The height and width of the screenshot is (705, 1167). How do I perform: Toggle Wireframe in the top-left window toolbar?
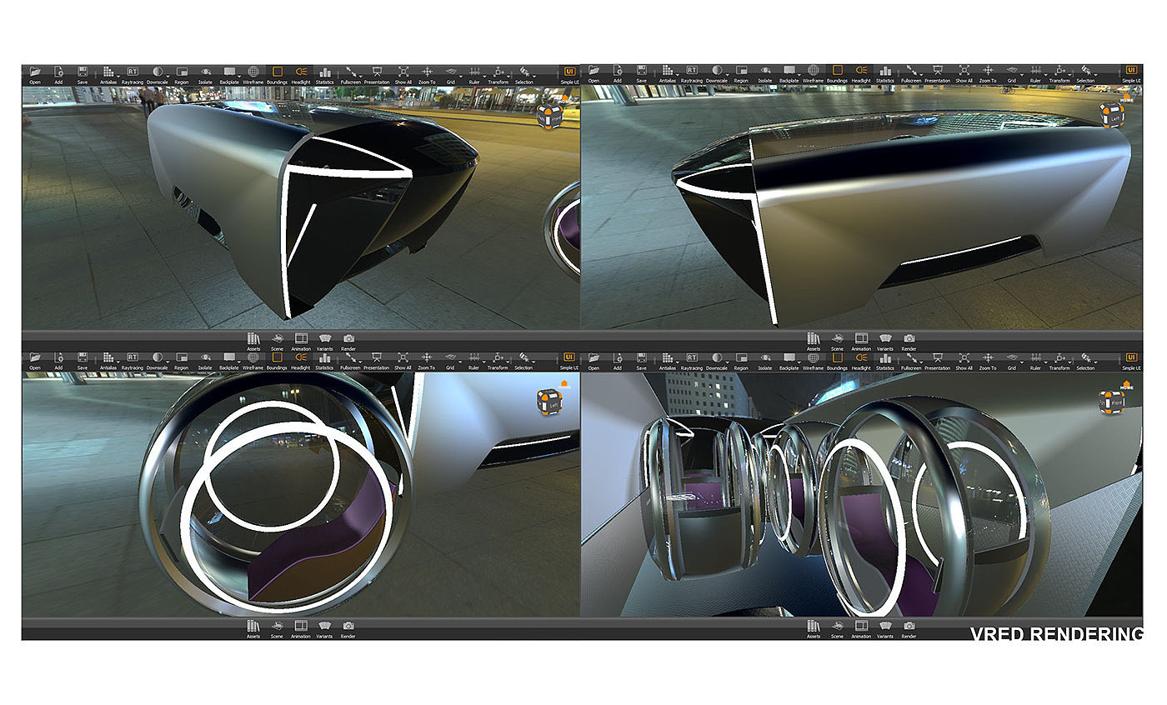[253, 72]
